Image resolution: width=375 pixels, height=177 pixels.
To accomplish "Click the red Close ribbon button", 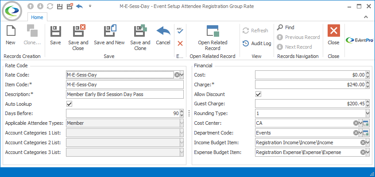I will point(334,35).
